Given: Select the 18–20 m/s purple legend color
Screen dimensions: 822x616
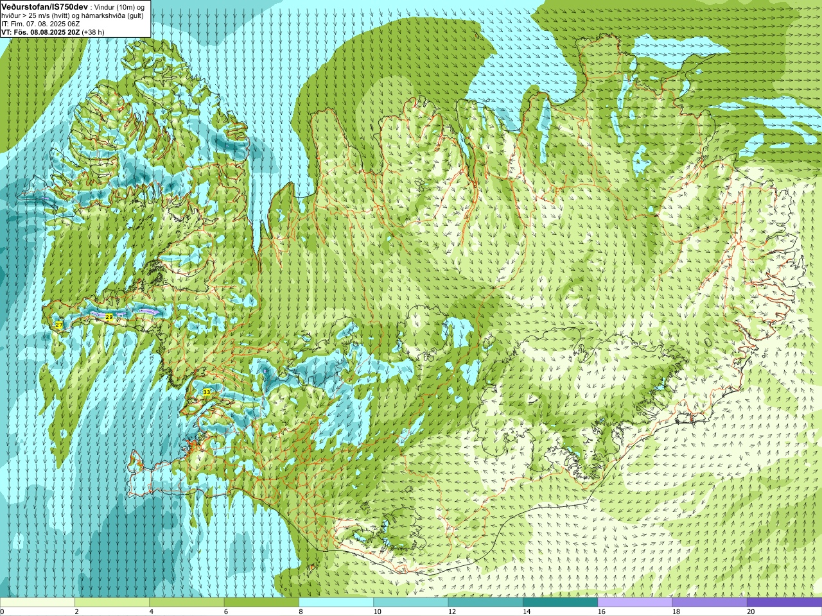Looking at the screenshot, I should coord(710,603).
